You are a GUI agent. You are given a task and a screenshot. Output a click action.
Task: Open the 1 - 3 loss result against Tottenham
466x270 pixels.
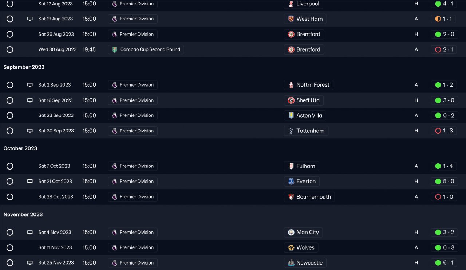click(x=444, y=131)
